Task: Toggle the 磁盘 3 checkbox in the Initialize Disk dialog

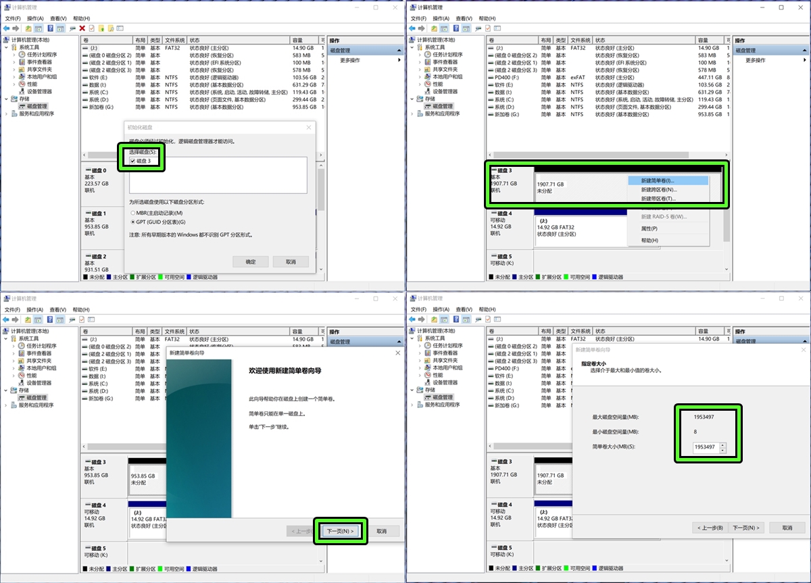Action: [x=133, y=161]
